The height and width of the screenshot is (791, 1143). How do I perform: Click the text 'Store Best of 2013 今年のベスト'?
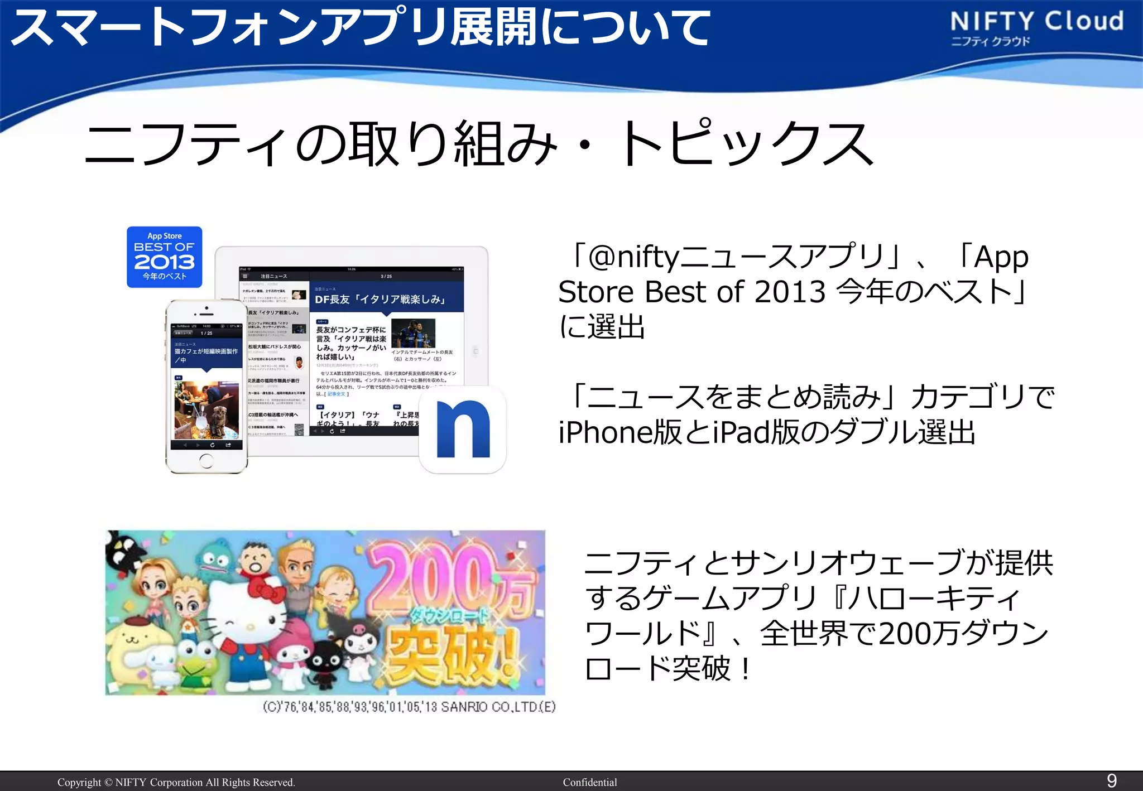(786, 292)
